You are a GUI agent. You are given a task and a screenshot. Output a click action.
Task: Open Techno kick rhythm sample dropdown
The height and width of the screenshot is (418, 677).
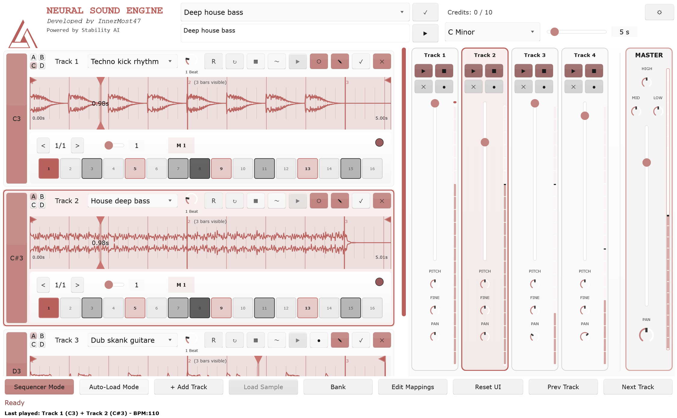132,62
